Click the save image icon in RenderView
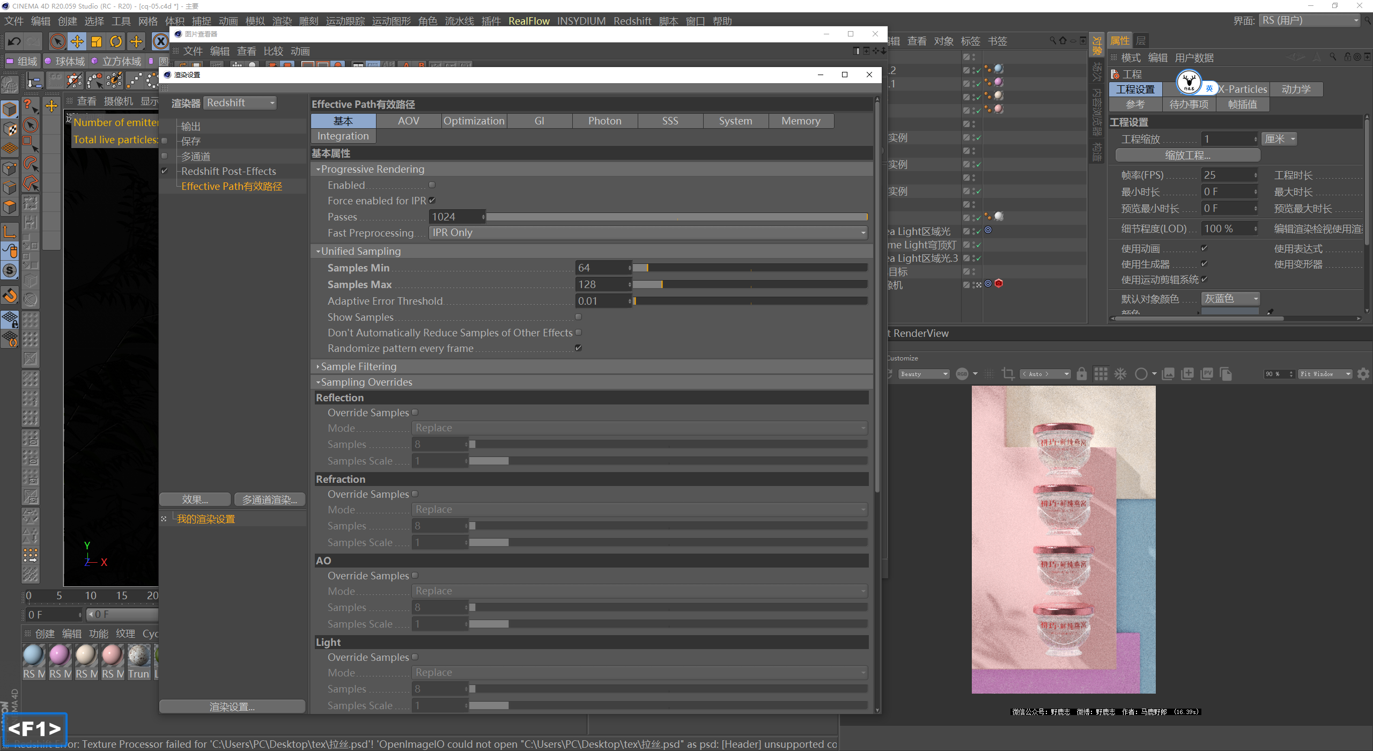This screenshot has height=751, width=1373. tap(1168, 374)
